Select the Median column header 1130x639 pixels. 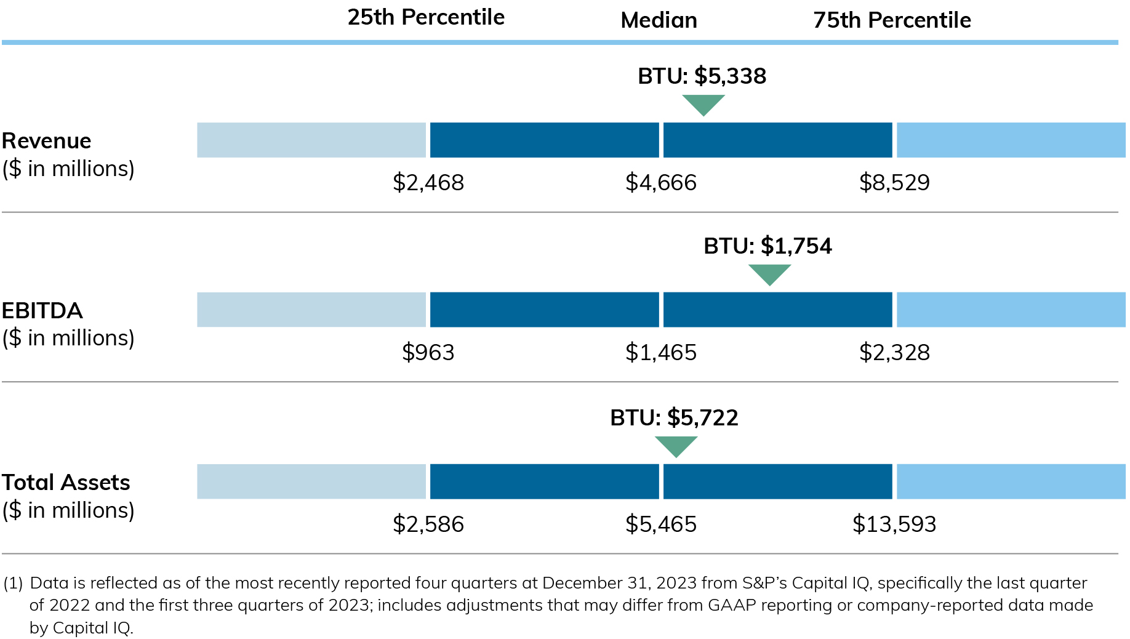pos(659,20)
